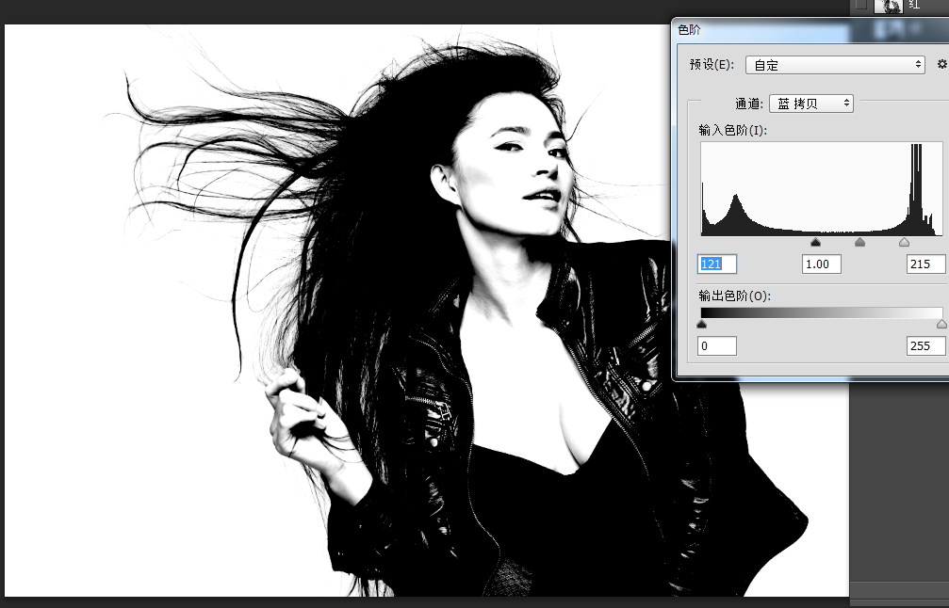Click the 预设(E): label

712,65
